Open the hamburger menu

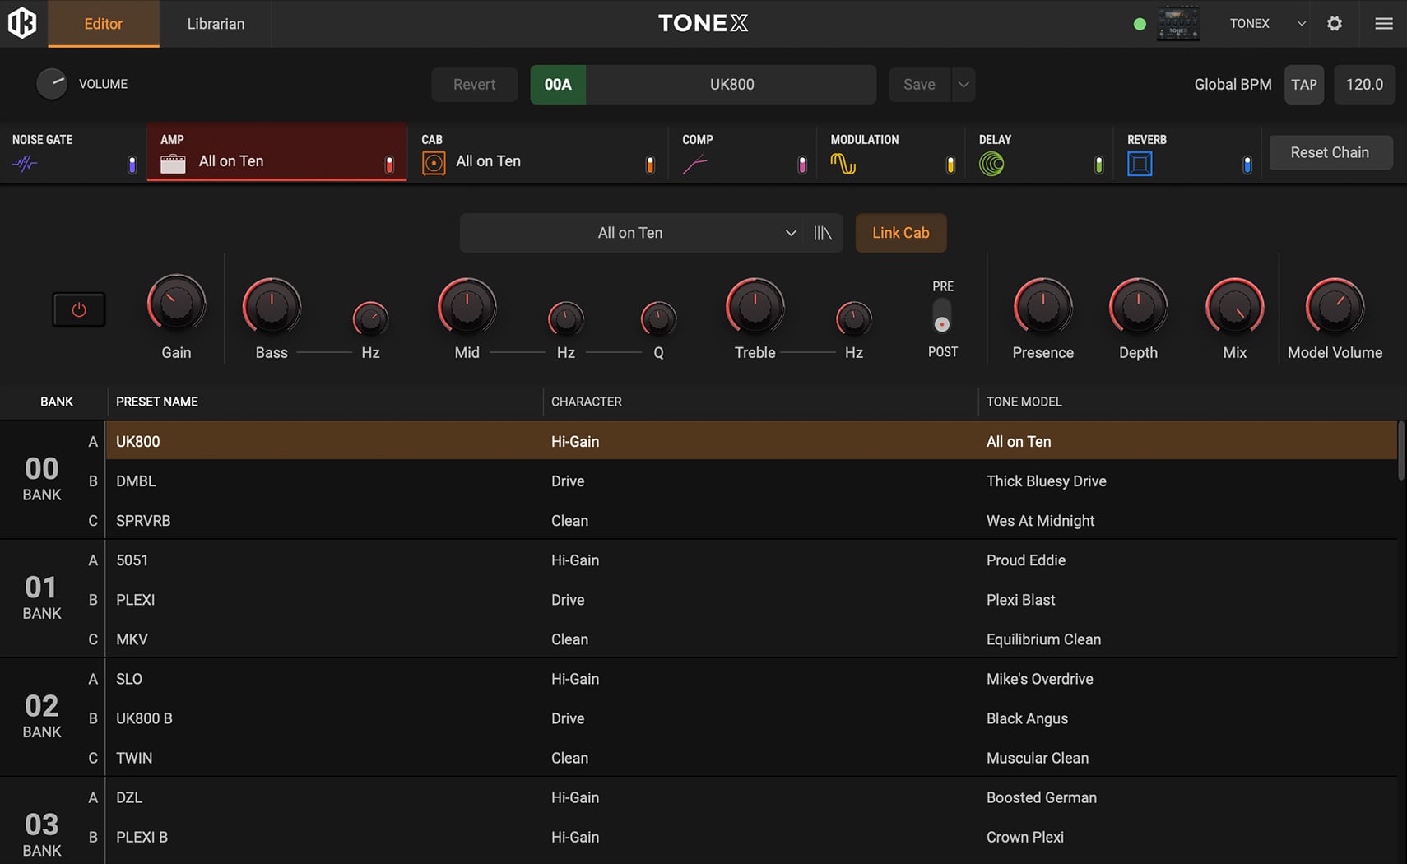coord(1385,23)
